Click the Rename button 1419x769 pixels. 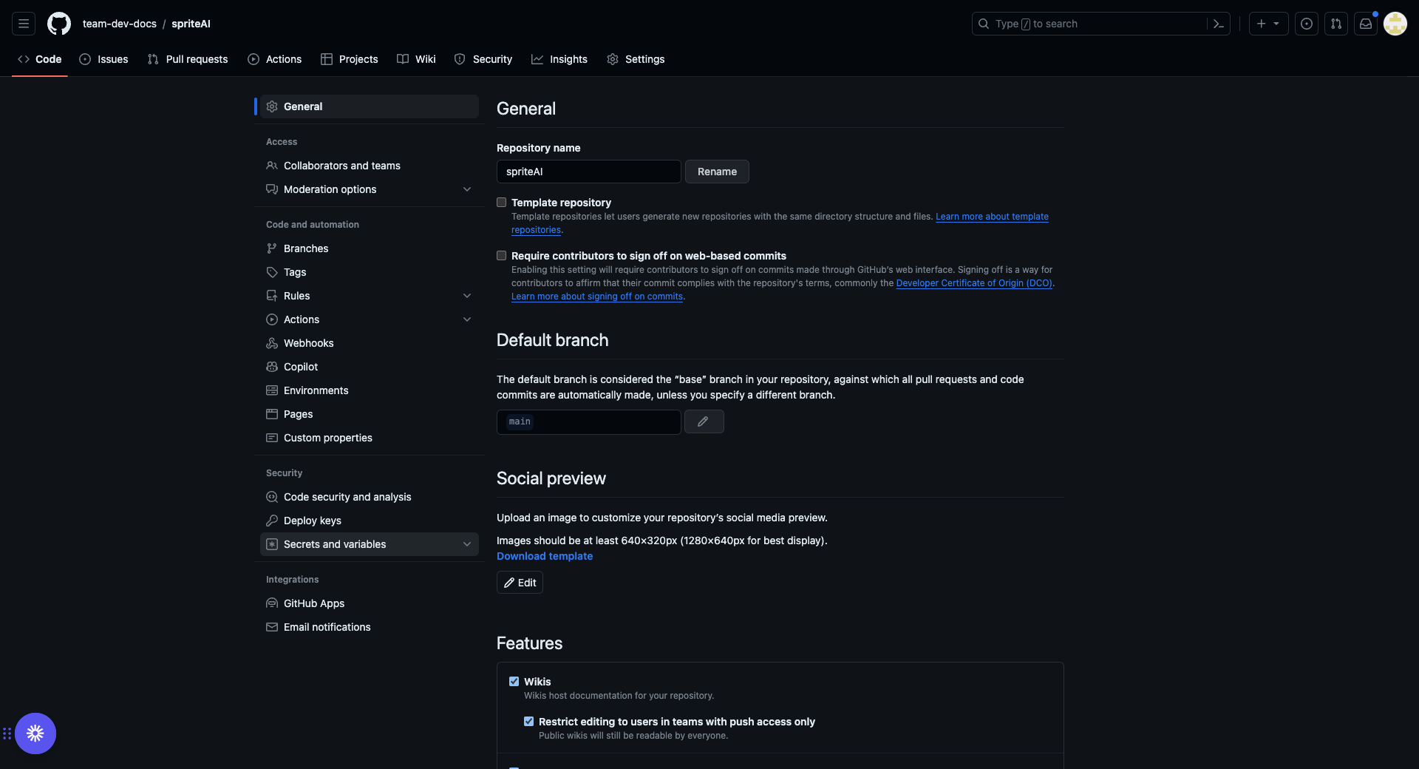tap(717, 172)
